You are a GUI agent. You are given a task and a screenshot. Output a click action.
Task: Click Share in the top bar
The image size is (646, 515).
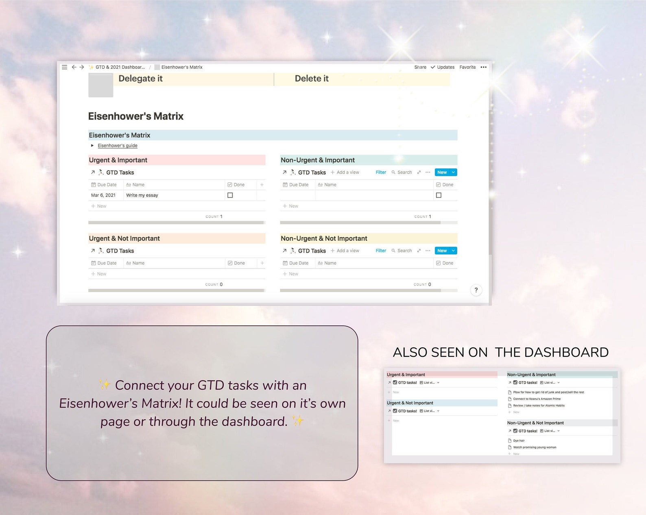(x=420, y=67)
